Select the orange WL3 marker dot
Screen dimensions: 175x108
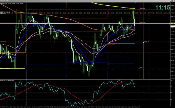140,68
